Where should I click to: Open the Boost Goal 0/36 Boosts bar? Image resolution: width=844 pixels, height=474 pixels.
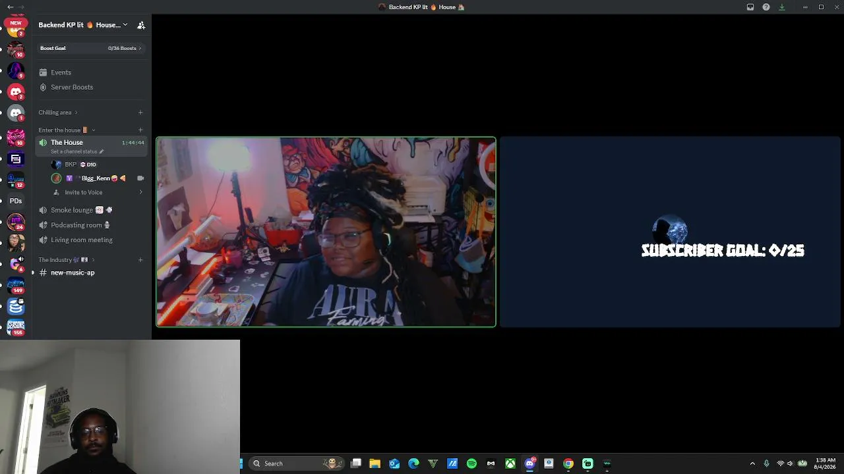pyautogui.click(x=91, y=48)
